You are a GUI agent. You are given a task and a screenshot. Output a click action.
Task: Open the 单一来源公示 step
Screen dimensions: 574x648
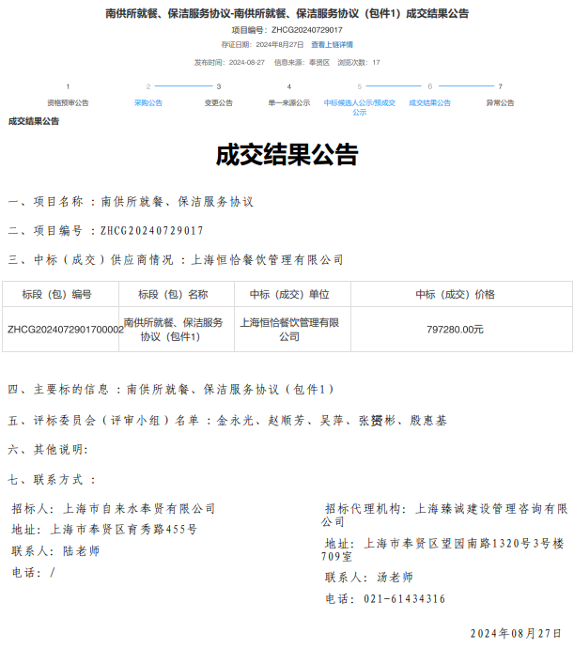(x=288, y=102)
